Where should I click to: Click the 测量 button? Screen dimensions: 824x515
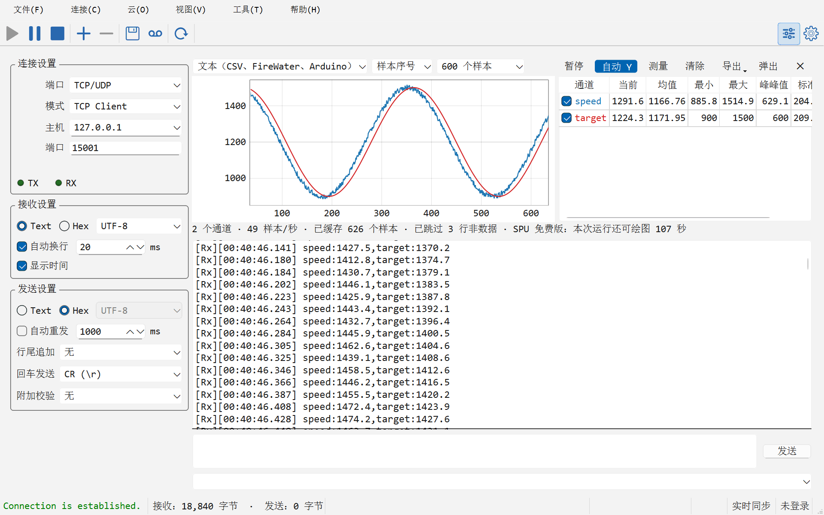tap(658, 66)
